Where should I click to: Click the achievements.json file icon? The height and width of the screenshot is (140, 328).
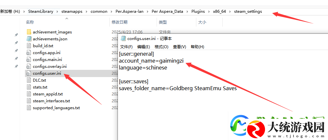click(x=29, y=39)
